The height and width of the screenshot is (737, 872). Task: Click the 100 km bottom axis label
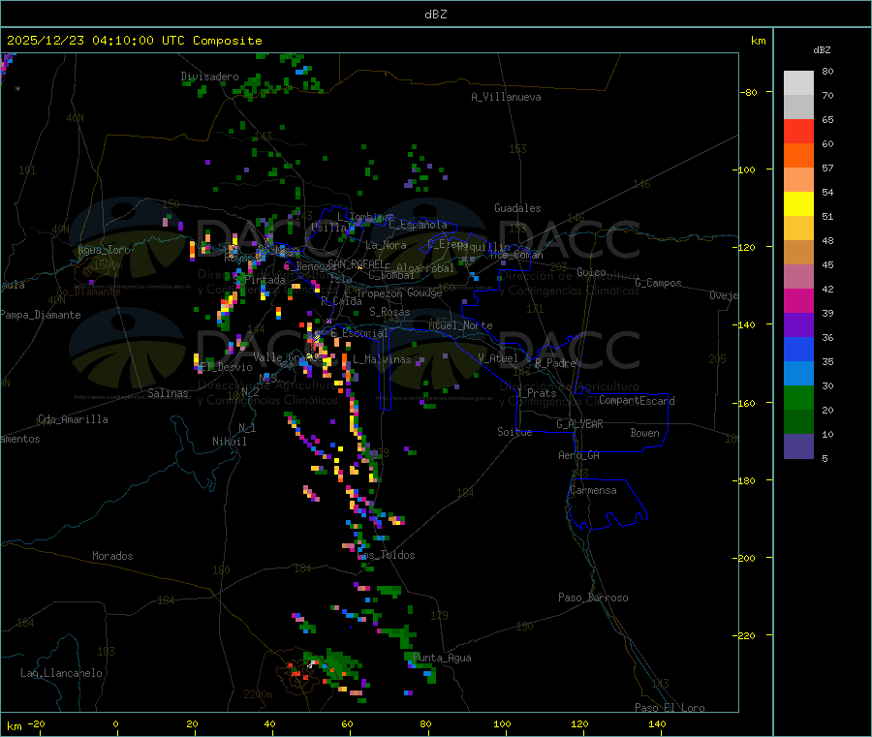tap(502, 723)
